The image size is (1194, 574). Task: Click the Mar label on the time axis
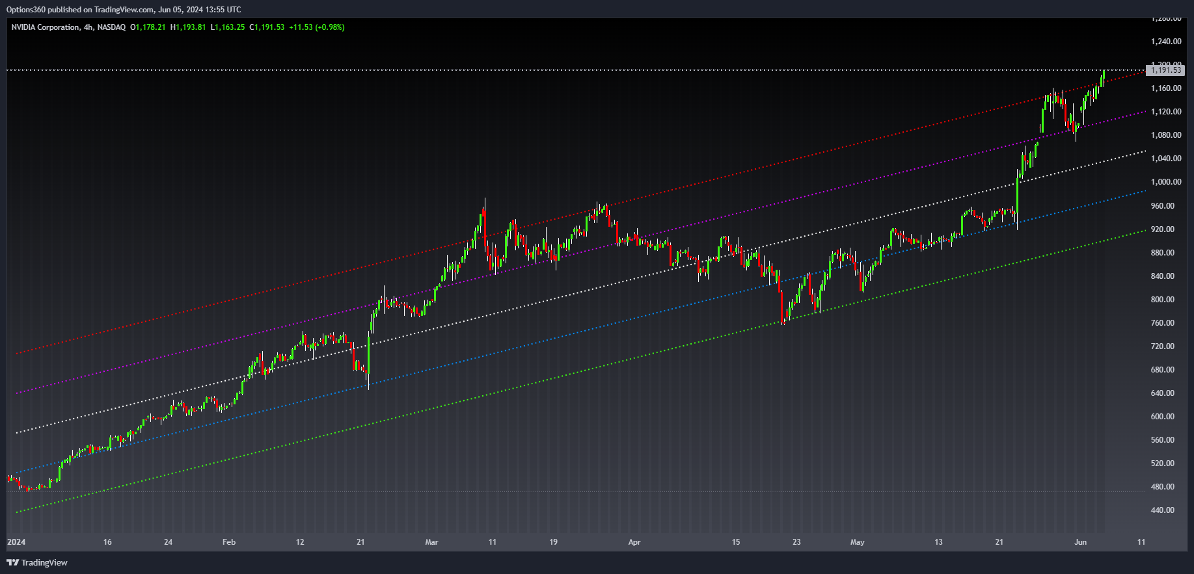(431, 542)
